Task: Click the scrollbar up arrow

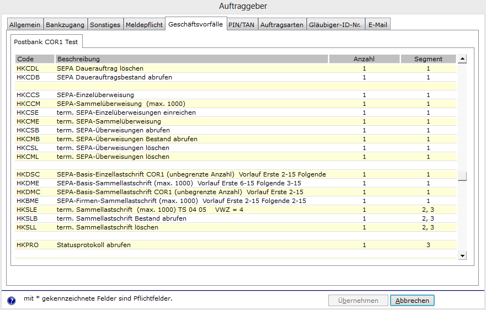Action: (x=462, y=58)
